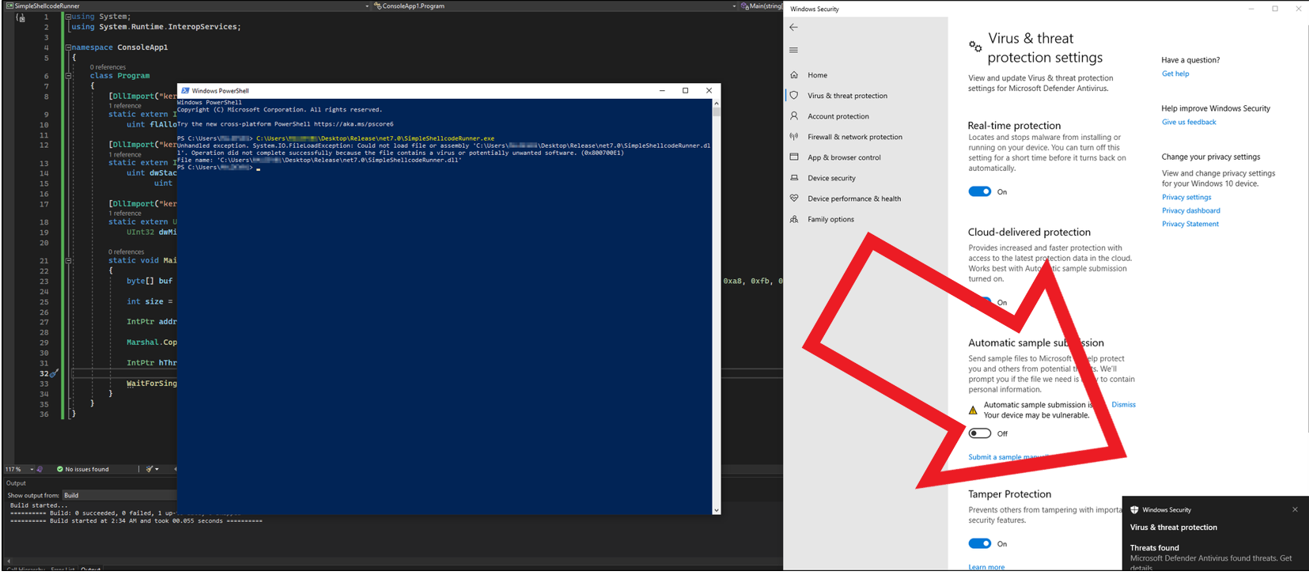Go back in Windows Security window
The height and width of the screenshot is (575, 1309).
(x=793, y=27)
